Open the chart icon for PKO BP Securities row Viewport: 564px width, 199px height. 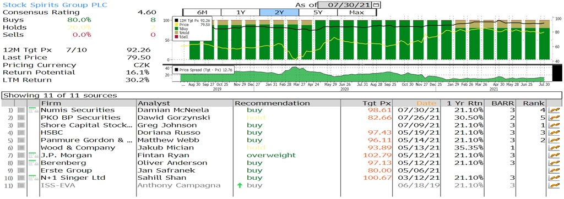click(x=554, y=118)
